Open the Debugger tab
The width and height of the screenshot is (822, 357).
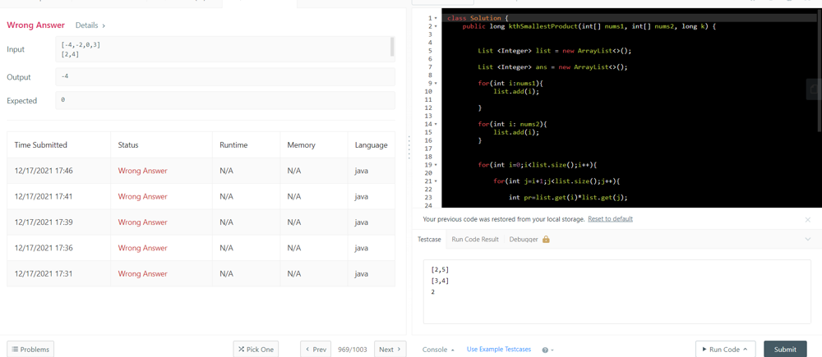[523, 239]
